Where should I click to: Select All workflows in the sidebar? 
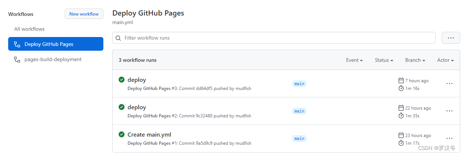point(29,29)
